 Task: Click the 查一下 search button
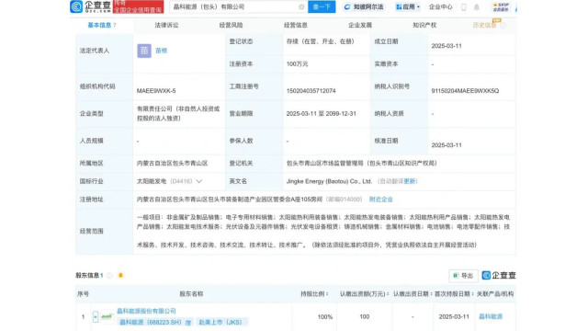click(322, 6)
